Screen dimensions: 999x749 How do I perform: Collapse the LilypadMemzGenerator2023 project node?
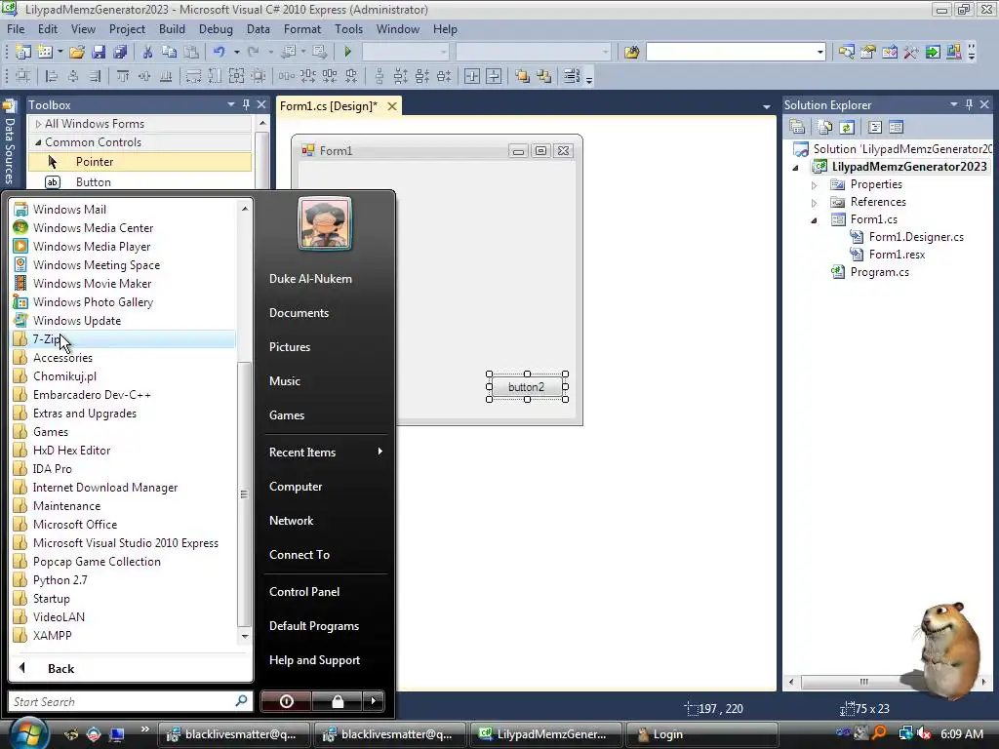point(795,168)
